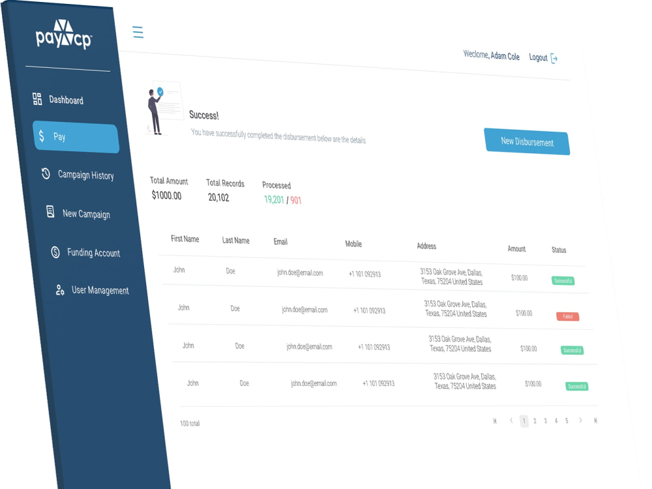Click the Funding Account coin icon
This screenshot has width=652, height=489.
pyautogui.click(x=55, y=252)
